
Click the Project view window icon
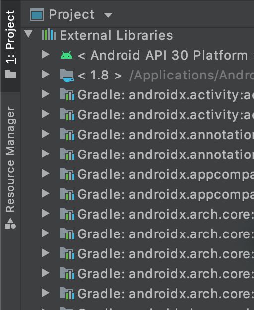coord(37,14)
